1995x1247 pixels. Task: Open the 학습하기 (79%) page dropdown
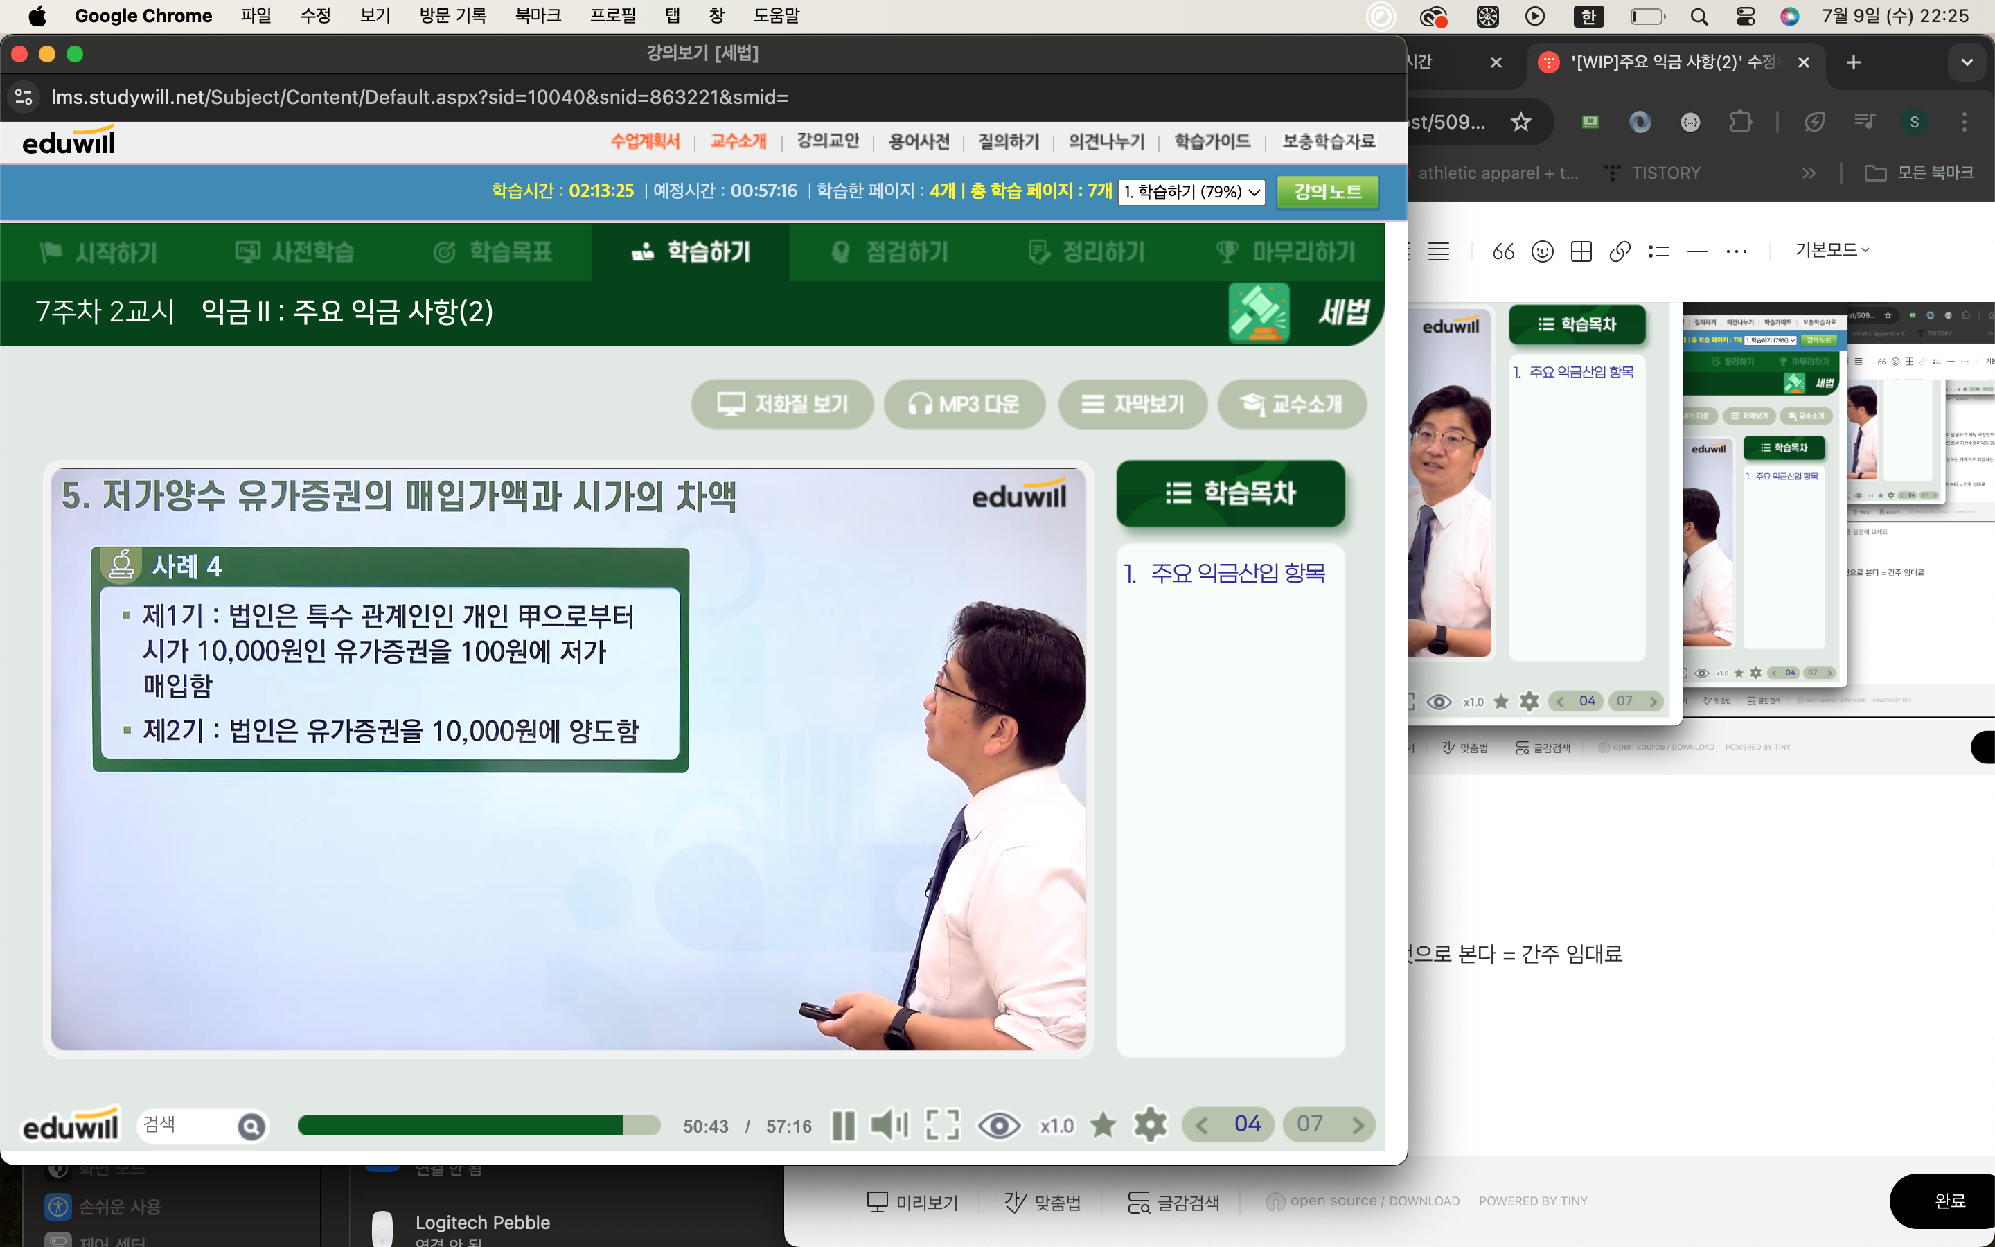click(x=1191, y=192)
